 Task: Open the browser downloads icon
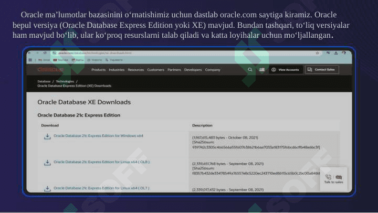click(x=336, y=53)
